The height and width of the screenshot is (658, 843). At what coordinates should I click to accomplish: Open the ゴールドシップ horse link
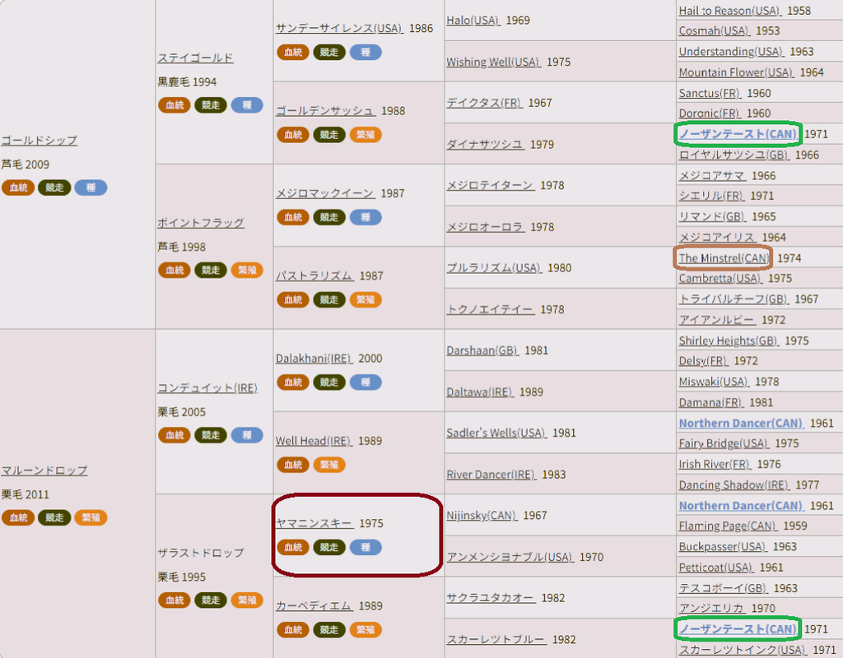click(40, 141)
